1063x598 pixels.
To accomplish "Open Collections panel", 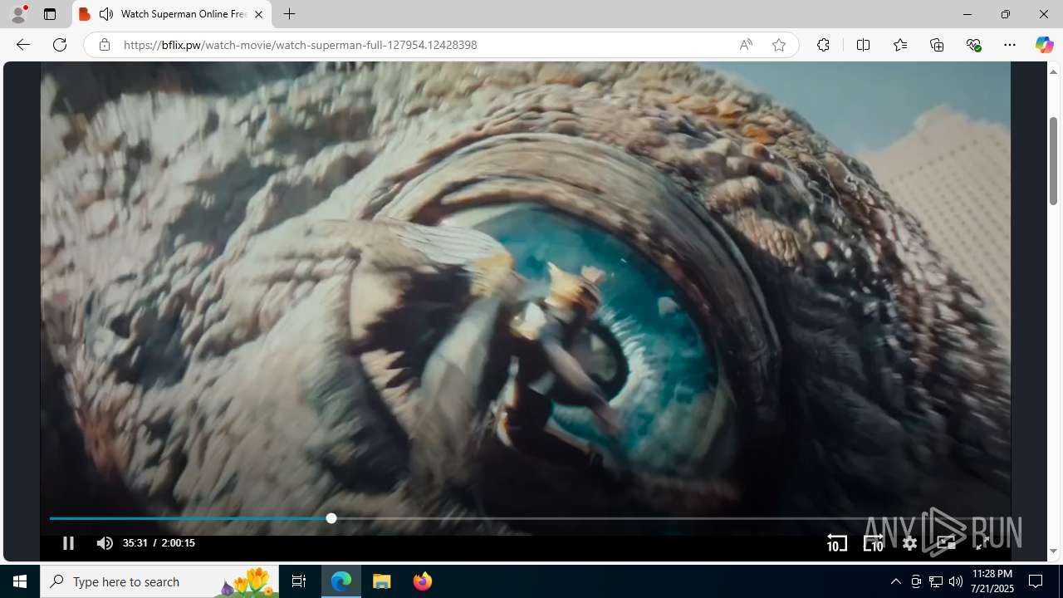I will click(937, 45).
